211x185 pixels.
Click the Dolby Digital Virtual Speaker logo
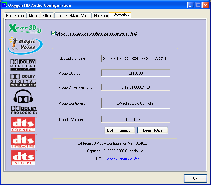pyautogui.click(x=23, y=80)
